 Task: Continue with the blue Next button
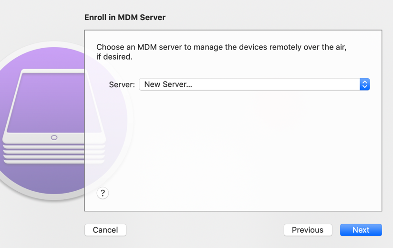click(361, 230)
